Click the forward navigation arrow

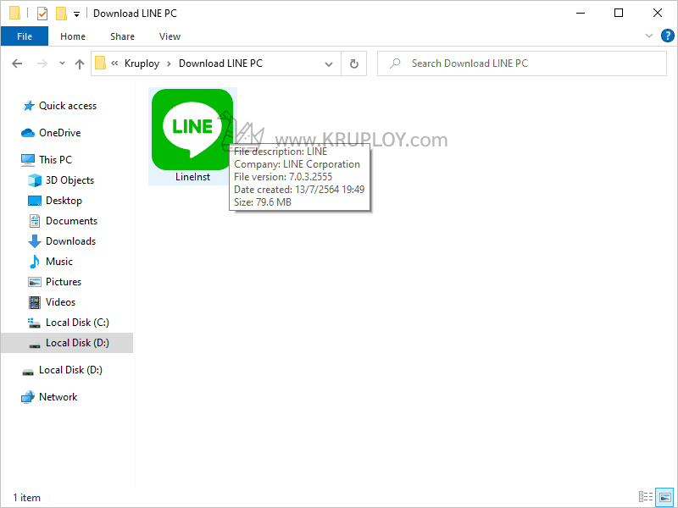click(42, 63)
